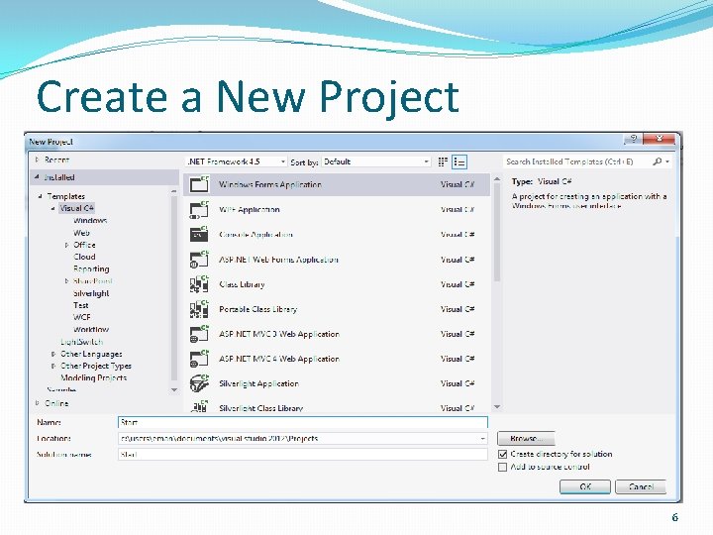Select the Workflow template category

click(x=91, y=329)
